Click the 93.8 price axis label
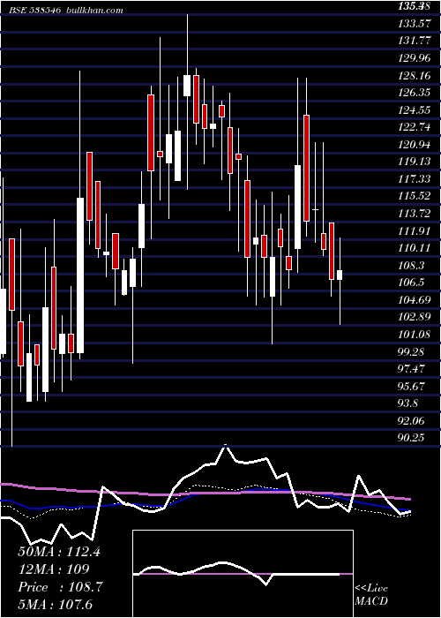This screenshot has width=441, height=618. (408, 403)
